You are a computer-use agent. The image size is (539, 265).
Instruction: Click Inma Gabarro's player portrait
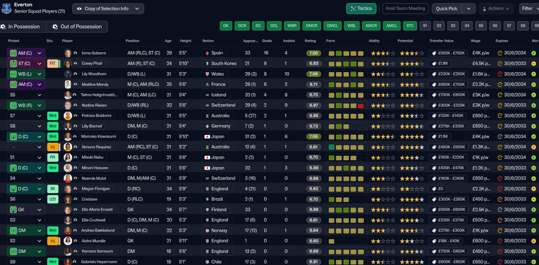[67, 53]
